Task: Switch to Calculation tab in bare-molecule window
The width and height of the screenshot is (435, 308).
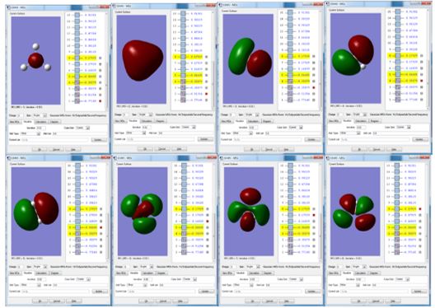Action: (41, 122)
